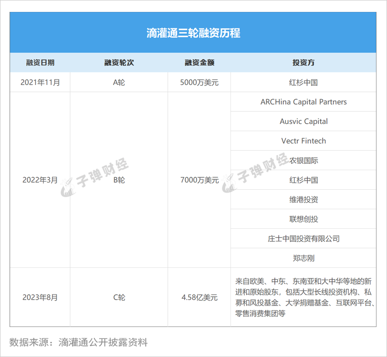Select the 融资金额 column header
This screenshot has height=357, width=387.
(x=199, y=62)
